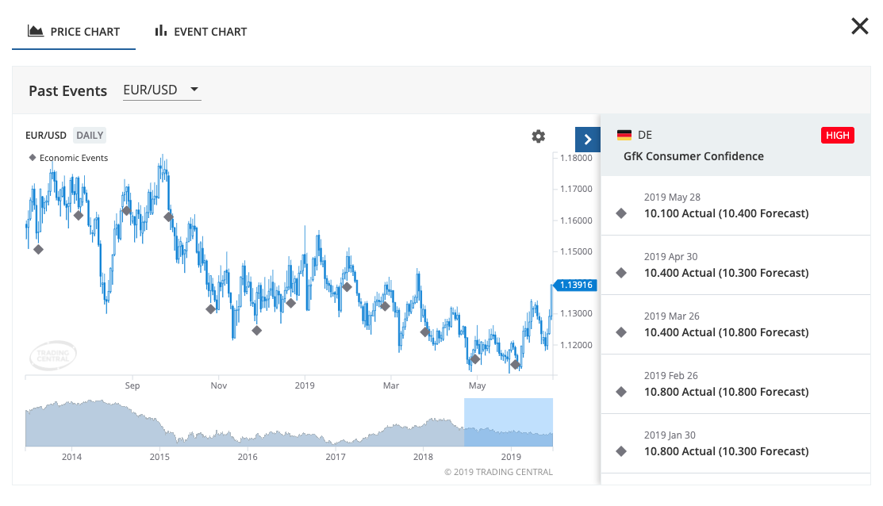
Task: Click diamond icon beside 2019 Jan 30
Action: coord(621,451)
